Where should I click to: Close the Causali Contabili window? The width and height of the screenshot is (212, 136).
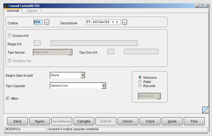(206, 6)
